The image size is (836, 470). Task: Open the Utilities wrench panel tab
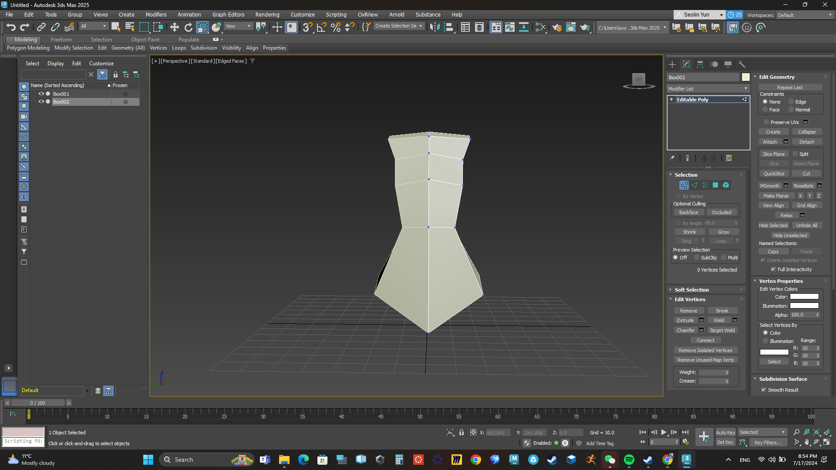click(x=742, y=64)
